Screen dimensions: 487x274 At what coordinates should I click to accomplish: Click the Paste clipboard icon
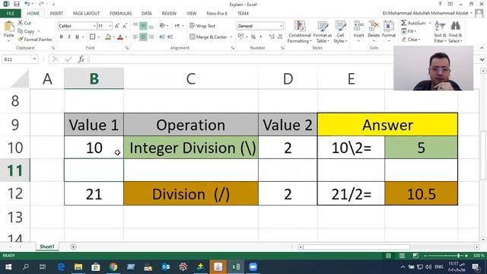[8, 27]
